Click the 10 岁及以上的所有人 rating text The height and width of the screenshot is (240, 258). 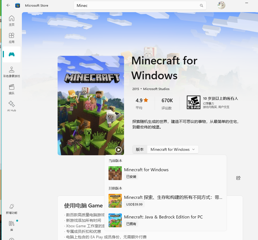tap(220, 99)
